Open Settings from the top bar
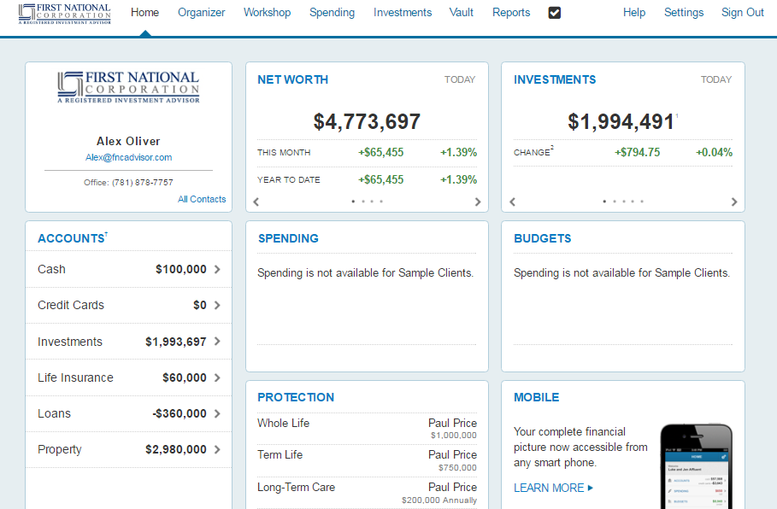The height and width of the screenshot is (509, 777). coord(683,12)
